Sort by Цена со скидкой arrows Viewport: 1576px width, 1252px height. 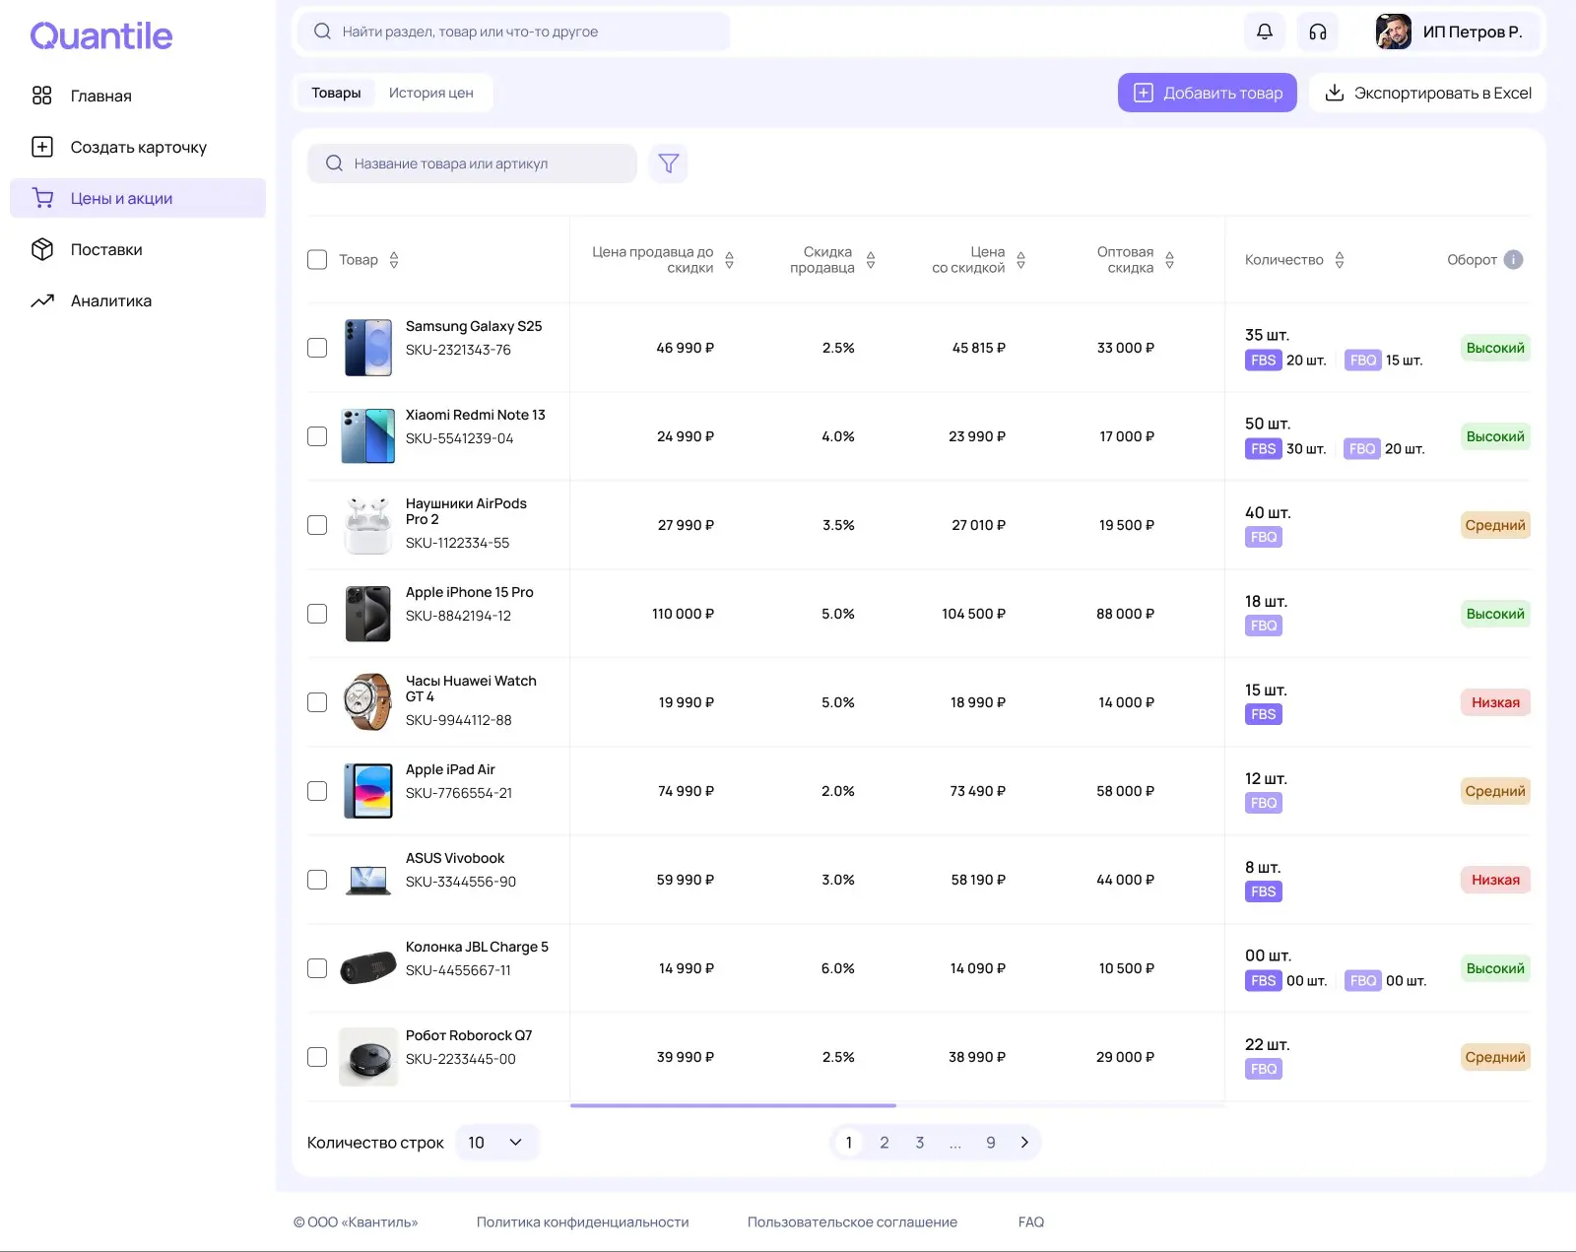pyautogui.click(x=1021, y=260)
